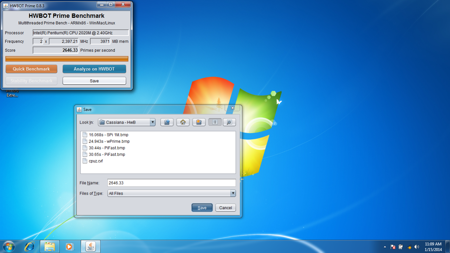
Task: Click the 2,397.21 MHz frequency field
Action: pyautogui.click(x=64, y=41)
